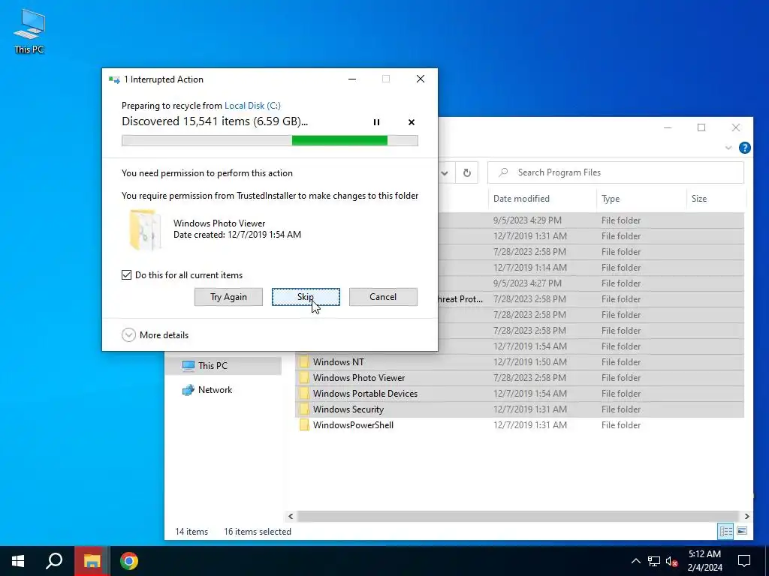This screenshot has width=769, height=576.
Task: Click date 9/5/2023 4:29 PM cell
Action: (527, 220)
